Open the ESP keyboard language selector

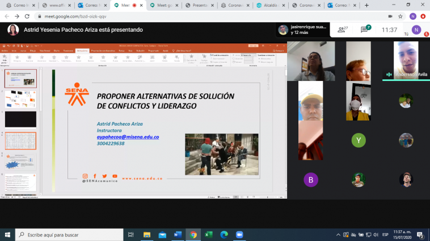[x=384, y=235]
